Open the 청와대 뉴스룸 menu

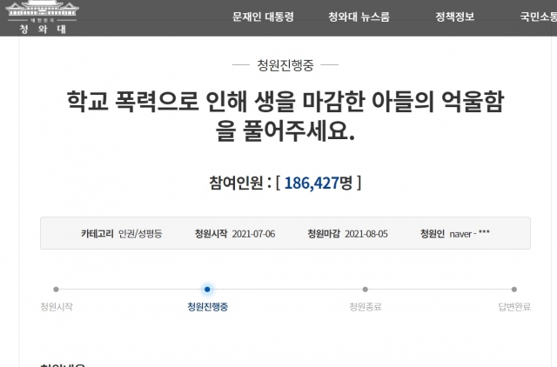coord(359,17)
